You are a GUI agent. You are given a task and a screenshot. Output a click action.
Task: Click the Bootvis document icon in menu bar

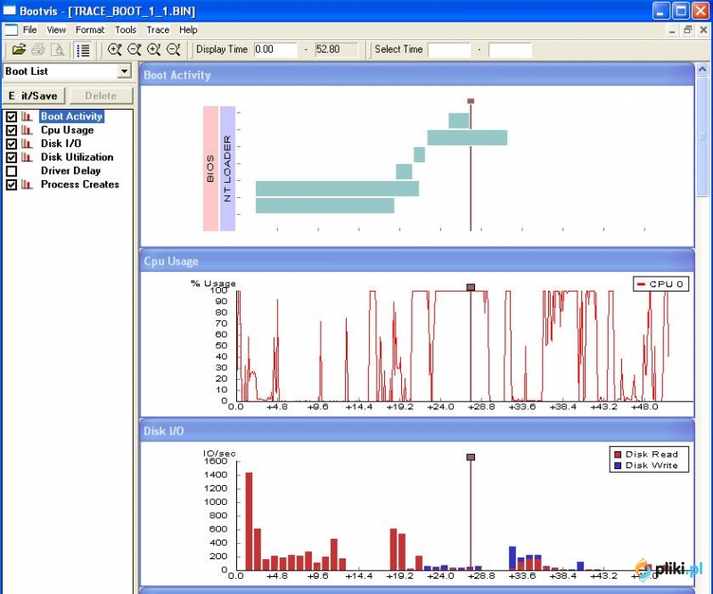tap(11, 30)
